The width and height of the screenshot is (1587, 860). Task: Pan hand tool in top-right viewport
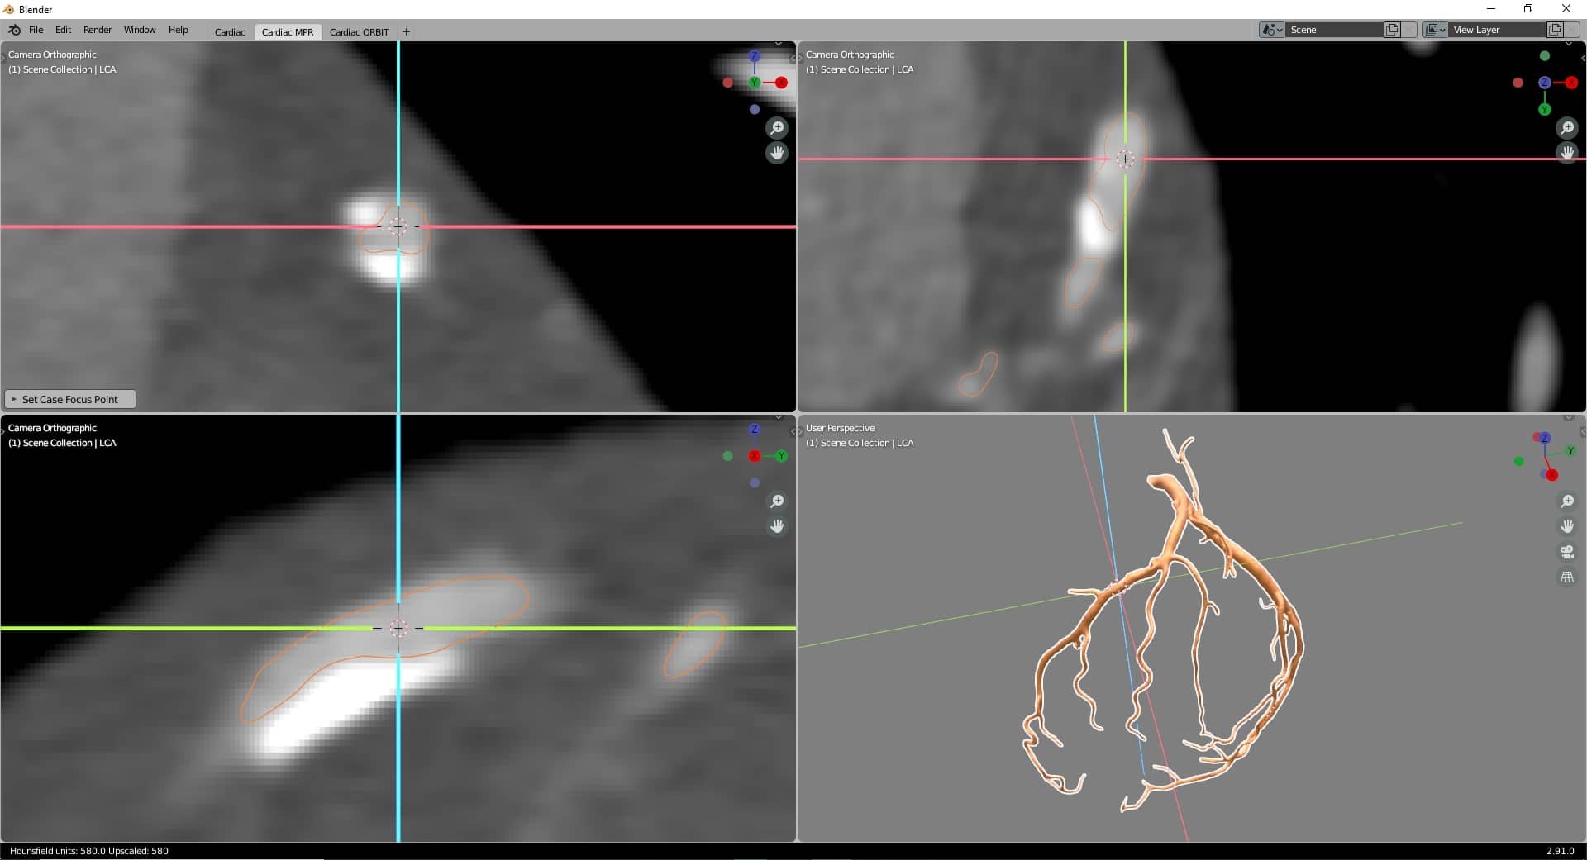click(1567, 153)
